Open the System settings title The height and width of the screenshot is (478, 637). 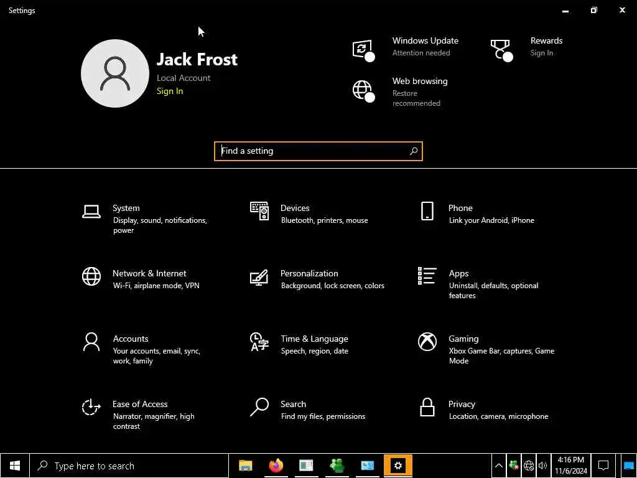126,208
